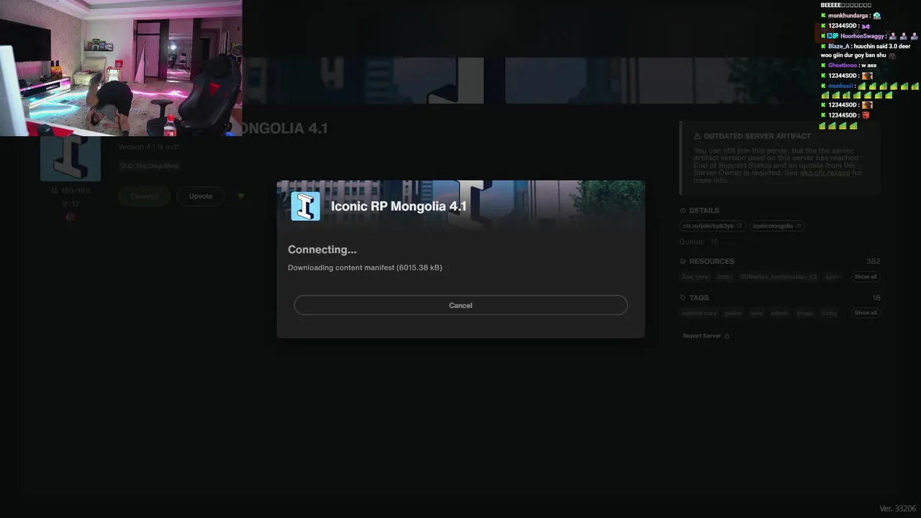Click the munhuuii username in chat

coord(840,86)
